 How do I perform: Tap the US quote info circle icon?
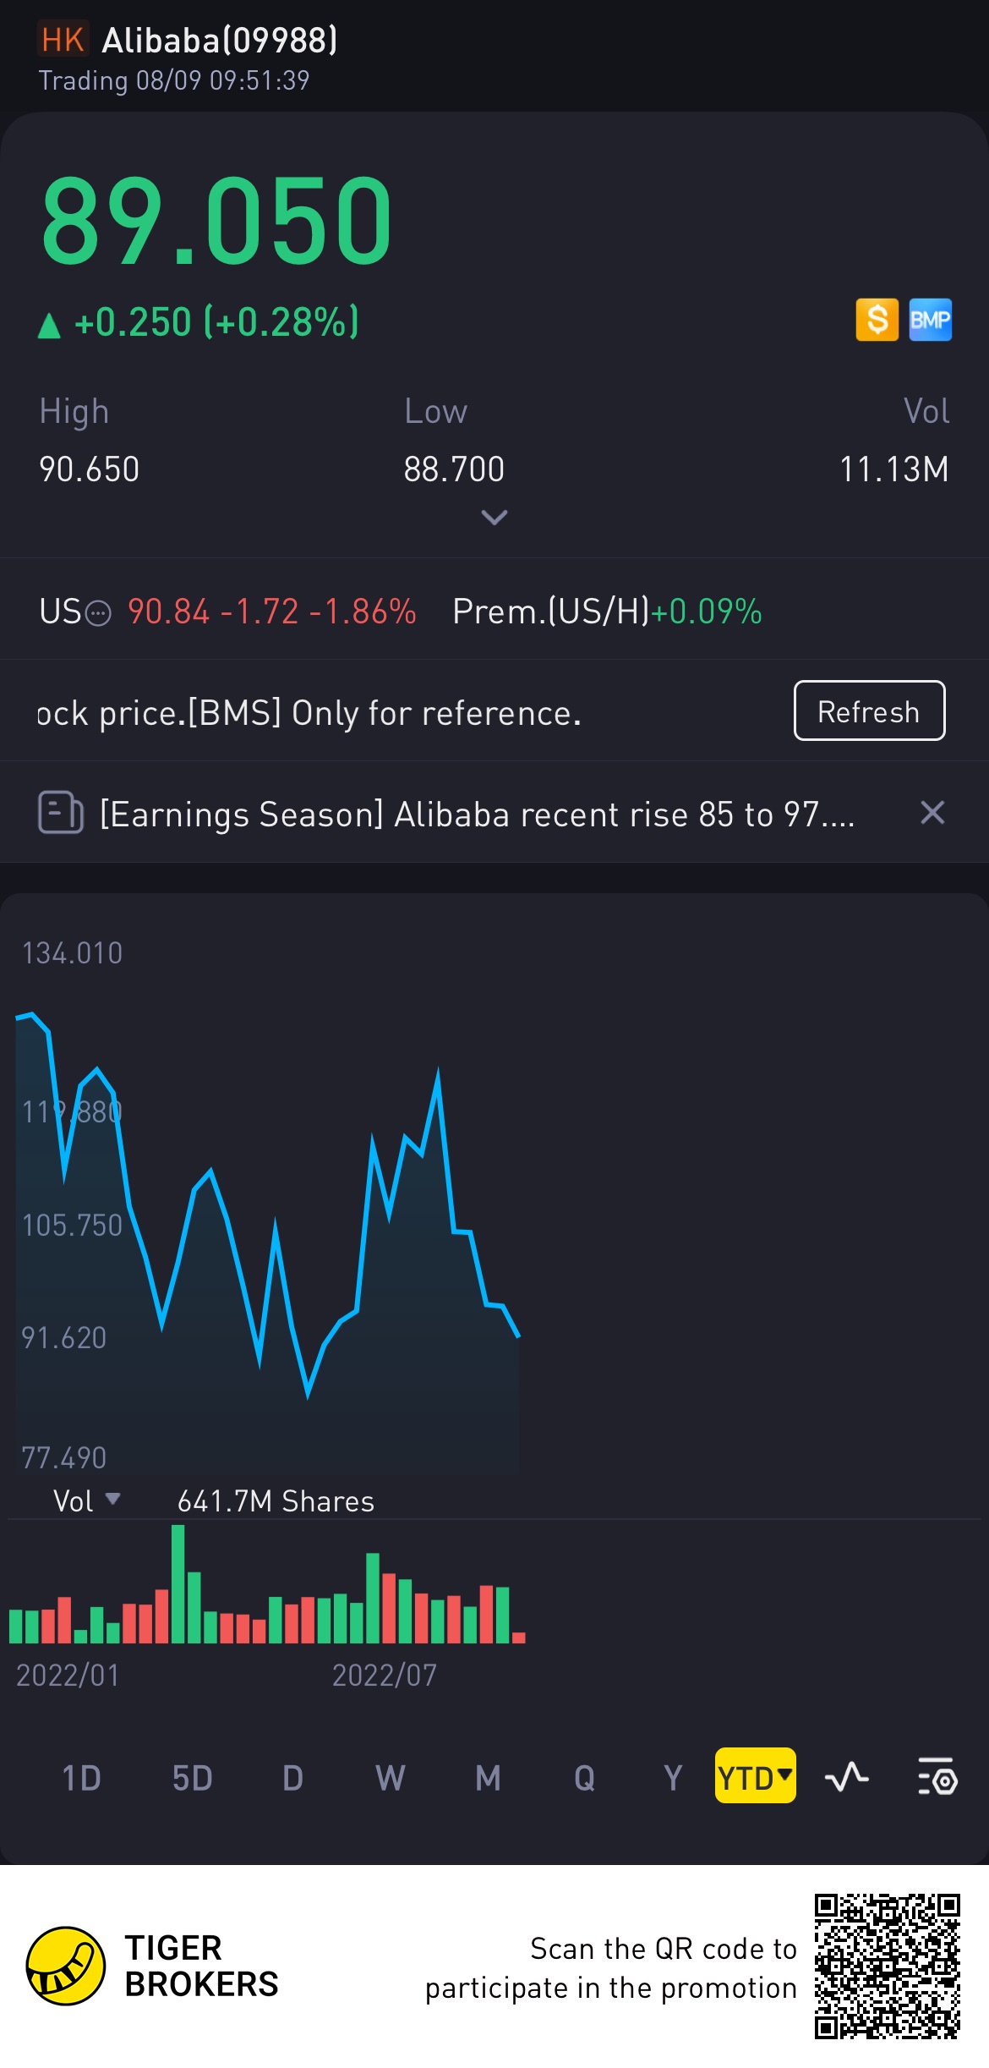99,612
